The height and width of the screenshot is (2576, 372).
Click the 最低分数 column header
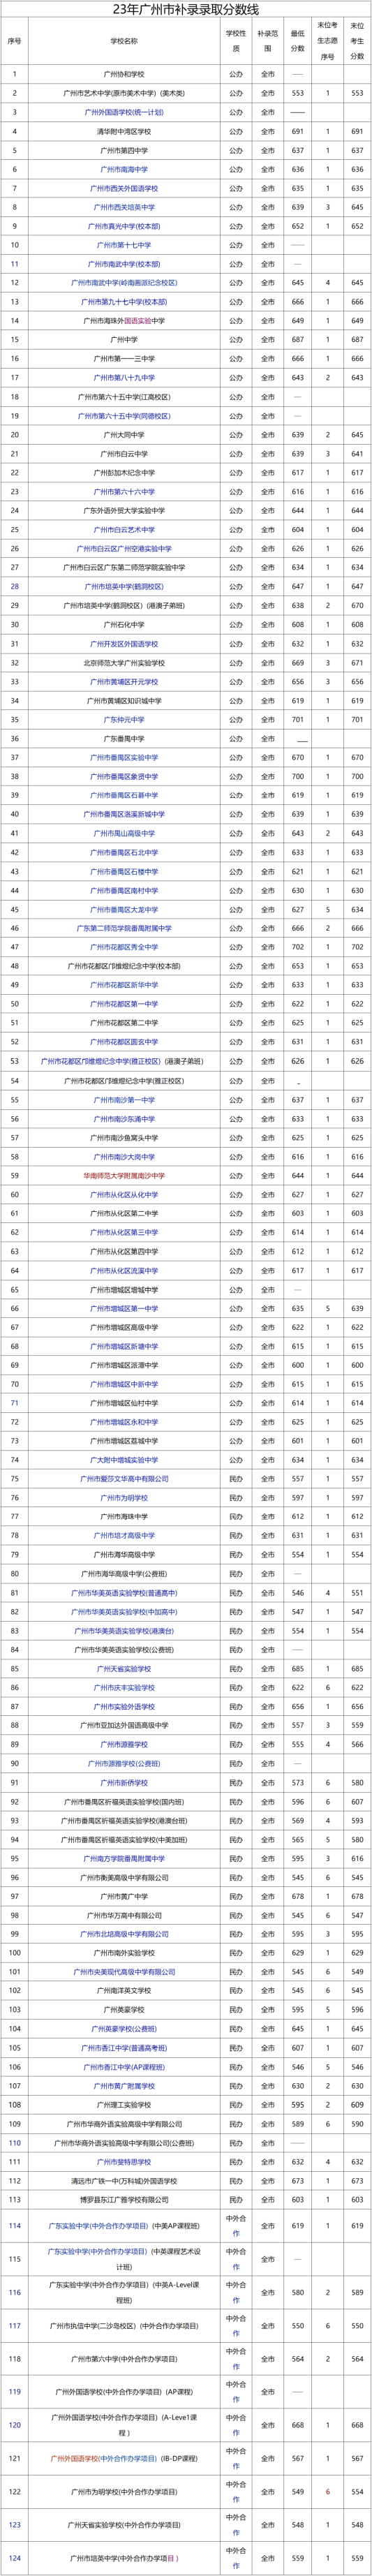(298, 41)
